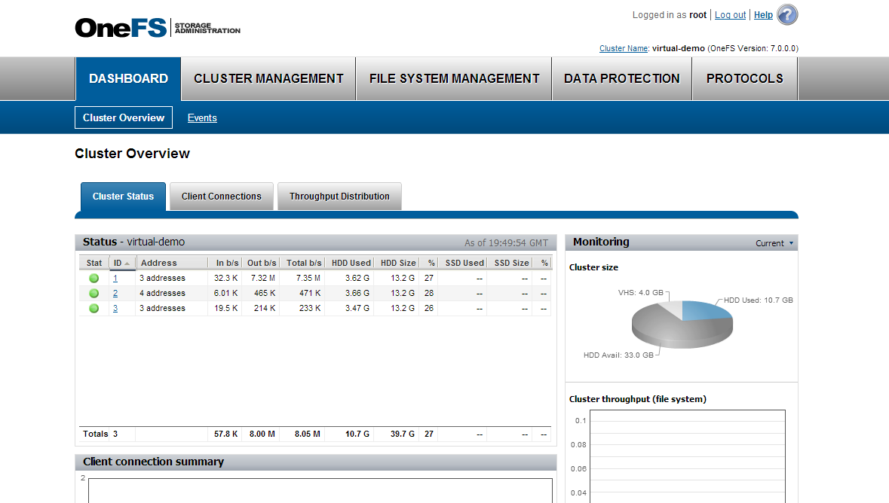Switch to the Throughput Distribution tab
The image size is (889, 503).
point(339,196)
